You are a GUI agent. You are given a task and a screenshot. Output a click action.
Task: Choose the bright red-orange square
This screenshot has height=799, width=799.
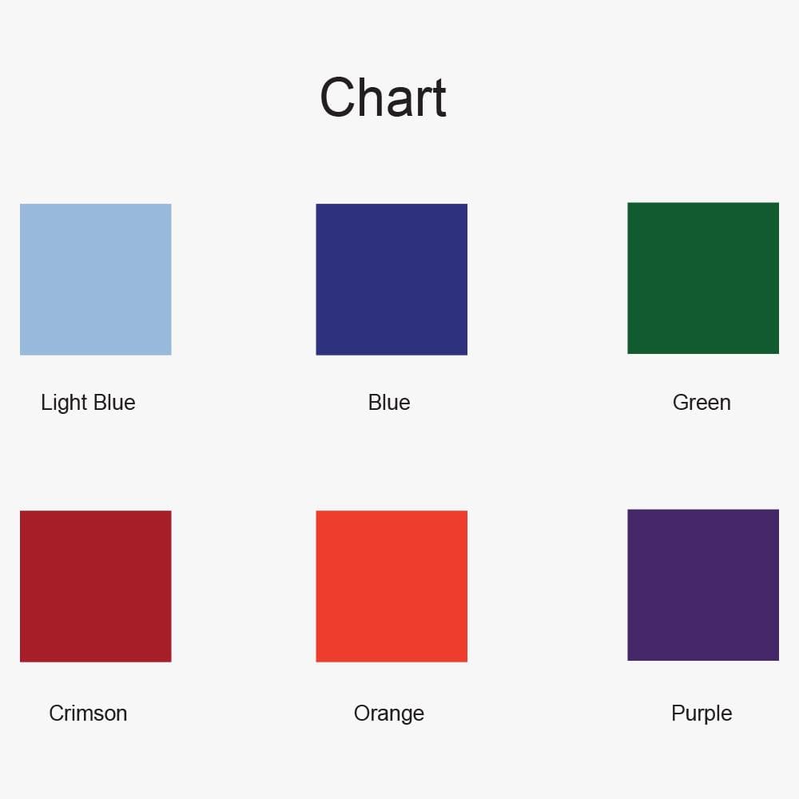tap(392, 586)
